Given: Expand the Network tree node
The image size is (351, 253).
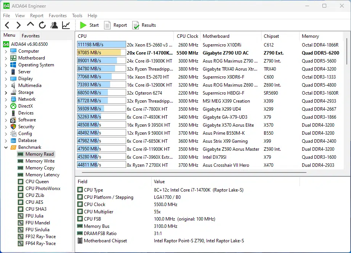Looking at the screenshot, I should 6,100.
